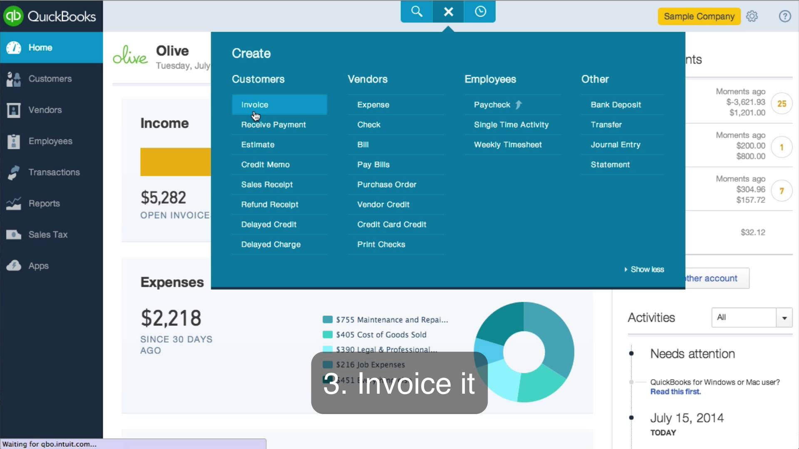
Task: Click the QuickBooks logo icon
Action: [13, 16]
